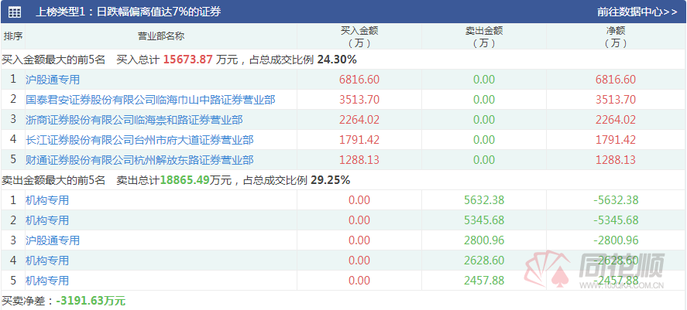
Task: Open 机构专用 link selling 5345.68
Action: 47,220
